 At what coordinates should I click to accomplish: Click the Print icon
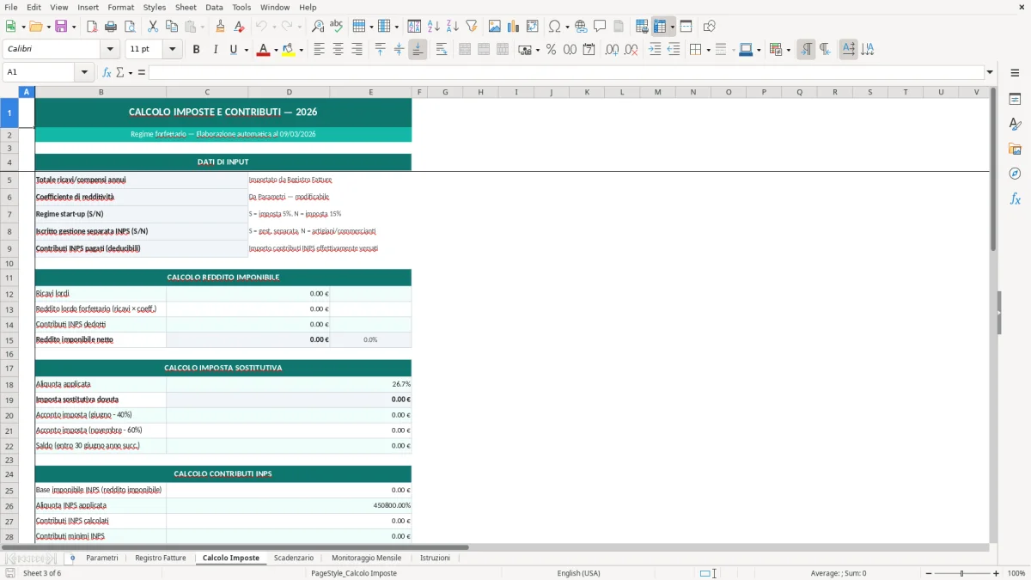(111, 27)
